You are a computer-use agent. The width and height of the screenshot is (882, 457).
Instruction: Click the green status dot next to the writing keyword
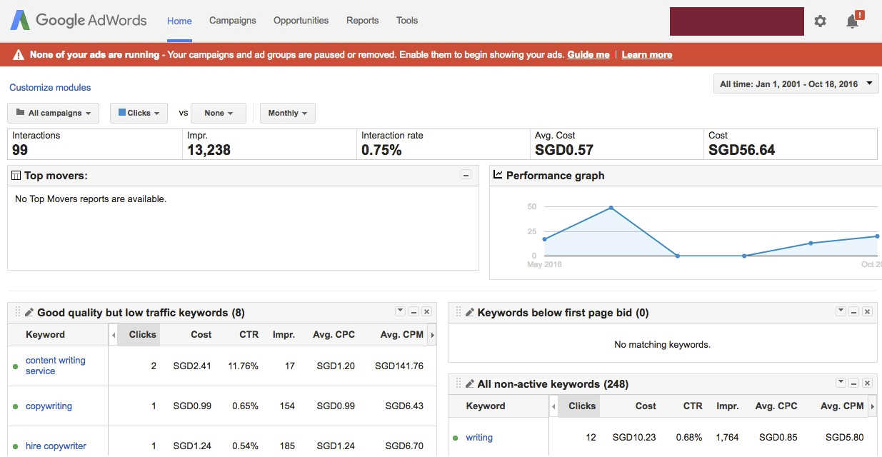coord(456,438)
